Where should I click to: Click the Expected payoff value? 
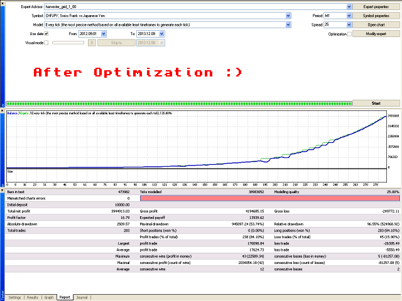coord(257,218)
